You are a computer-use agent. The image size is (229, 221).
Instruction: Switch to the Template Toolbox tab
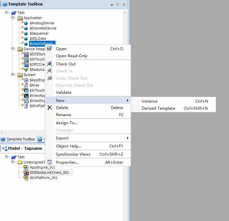pyautogui.click(x=18, y=139)
